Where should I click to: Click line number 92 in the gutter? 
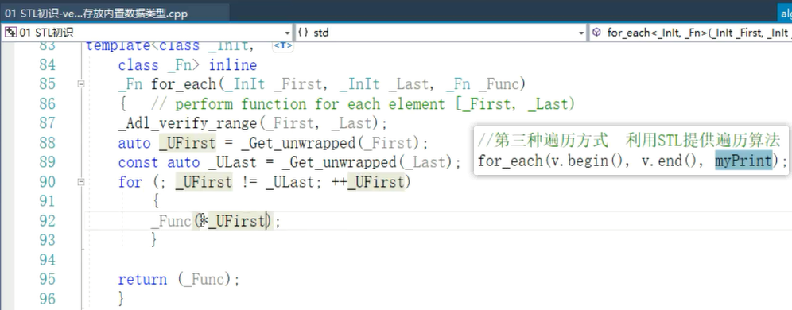(47, 221)
